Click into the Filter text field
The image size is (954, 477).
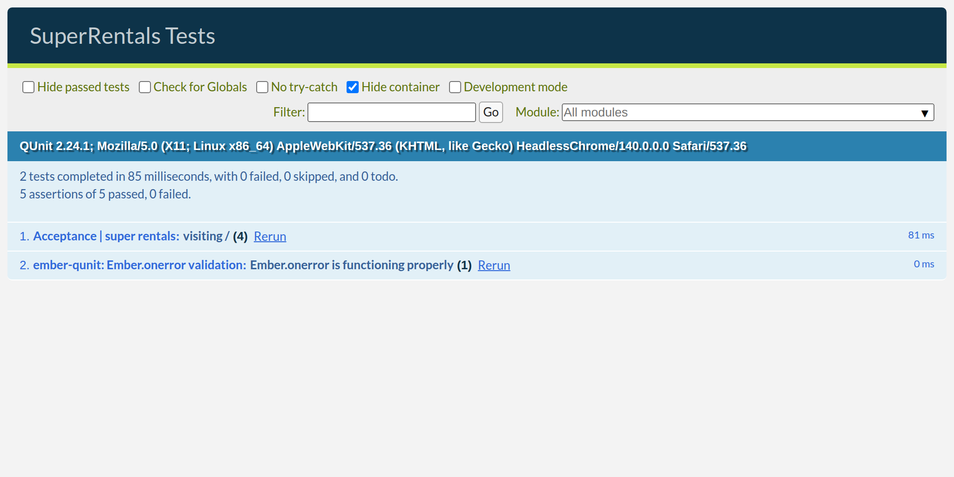click(x=391, y=112)
